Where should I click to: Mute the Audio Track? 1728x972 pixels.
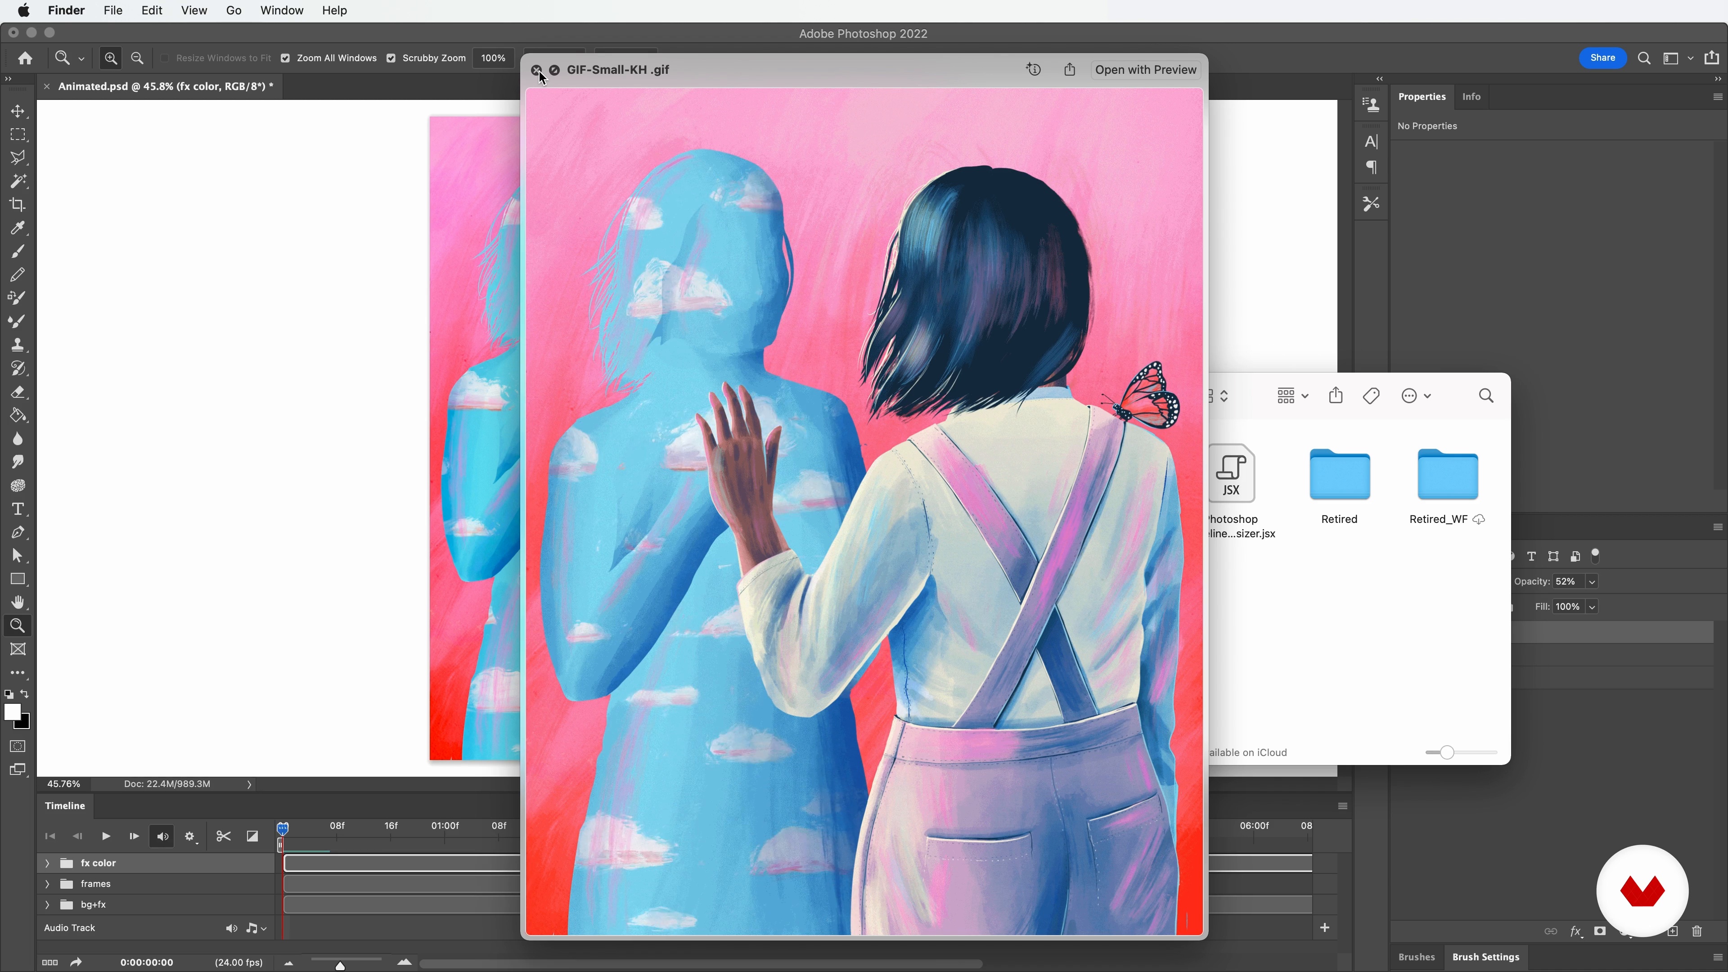coord(231,928)
